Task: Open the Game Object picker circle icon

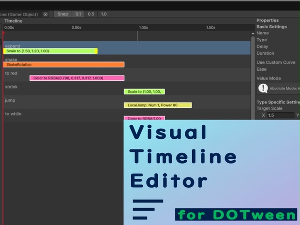Action: click(x=45, y=15)
